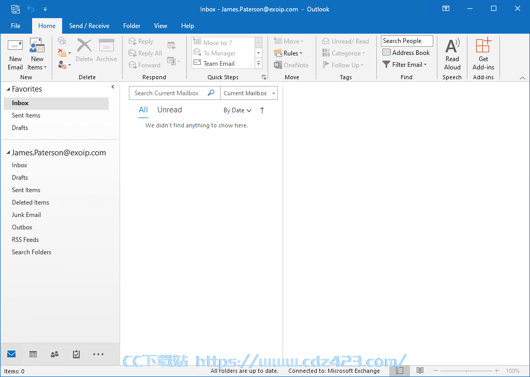The image size is (530, 377).
Task: Switch to the Folder tab
Action: click(132, 26)
